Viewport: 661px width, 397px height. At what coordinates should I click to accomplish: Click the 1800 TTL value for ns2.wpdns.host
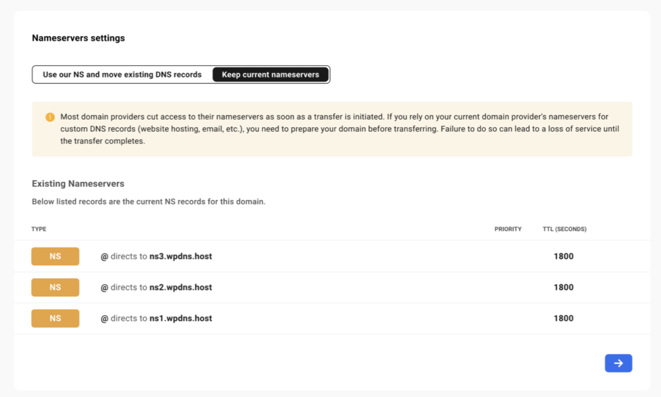563,288
